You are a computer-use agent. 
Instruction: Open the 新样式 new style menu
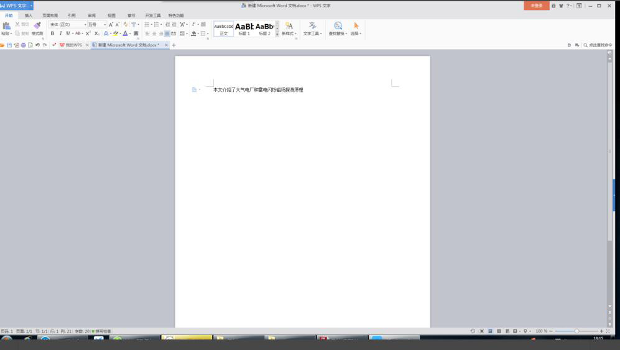point(289,29)
